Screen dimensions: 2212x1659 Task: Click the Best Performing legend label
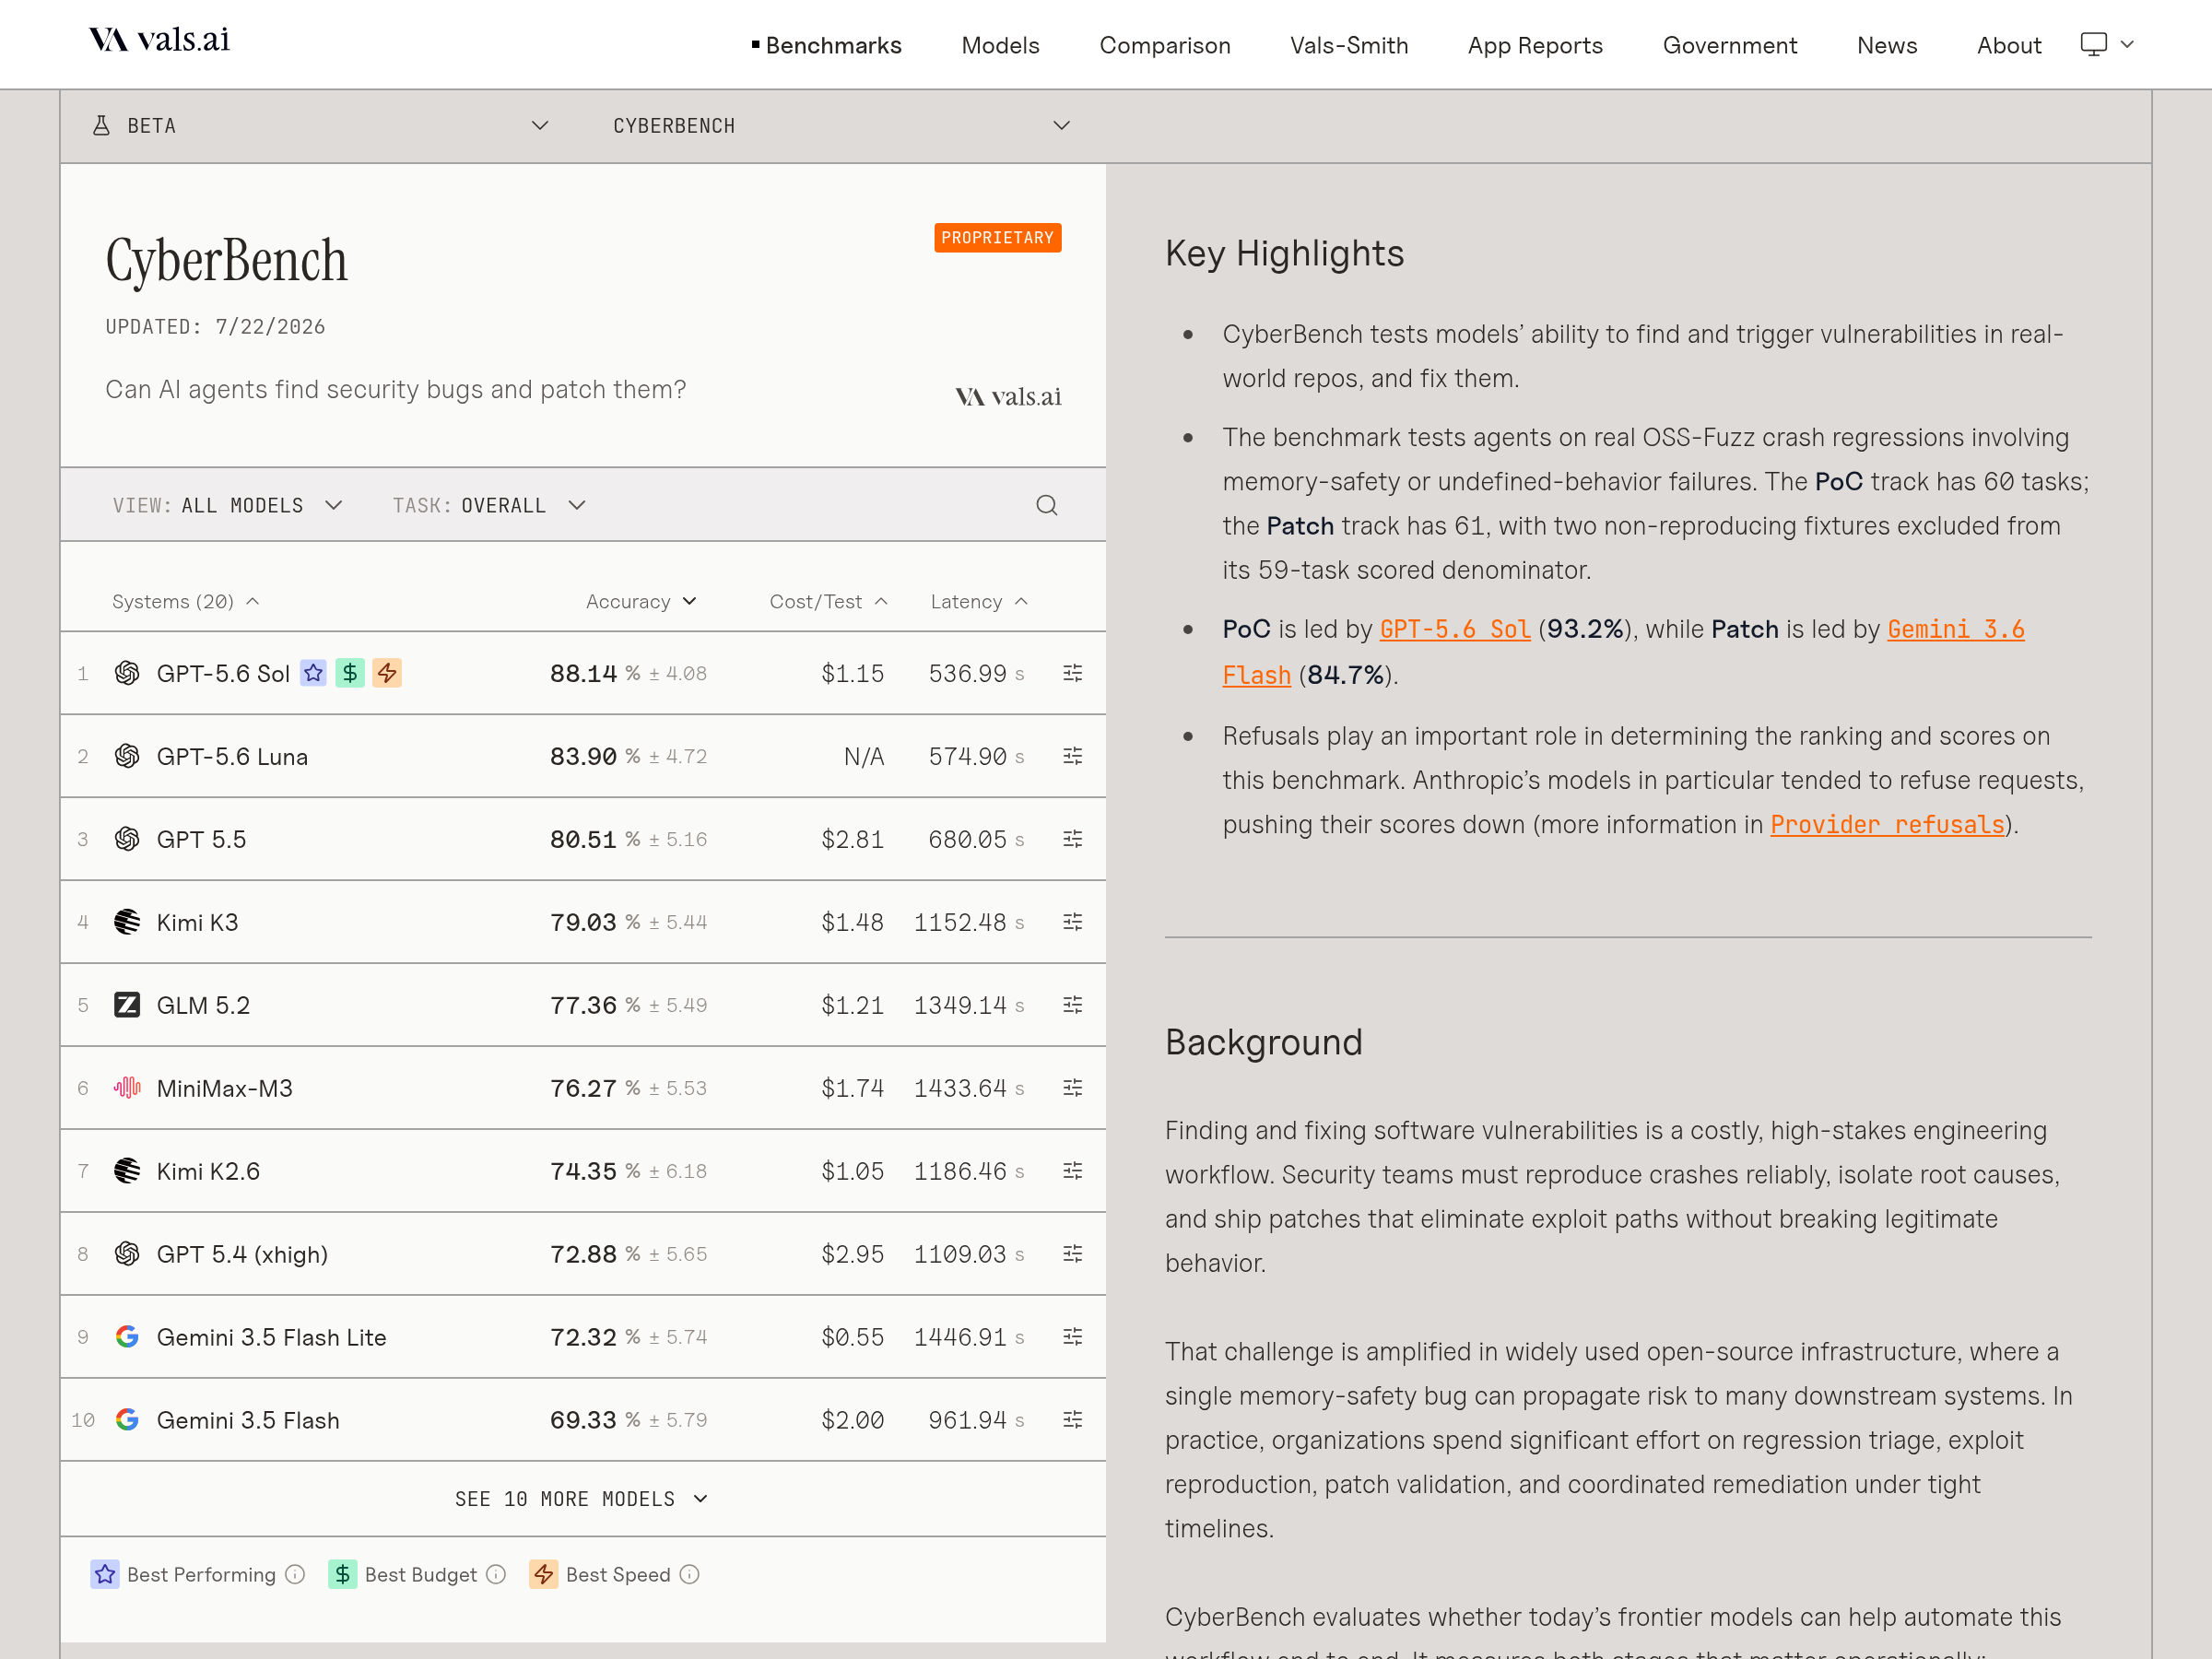click(x=201, y=1574)
